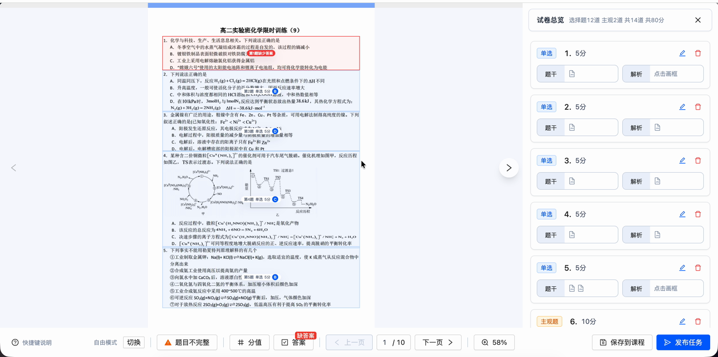Edit question 4 with the pencil icon

[682, 214]
